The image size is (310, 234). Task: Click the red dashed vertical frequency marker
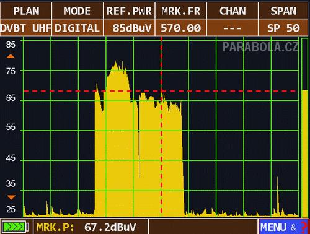coord(161,126)
